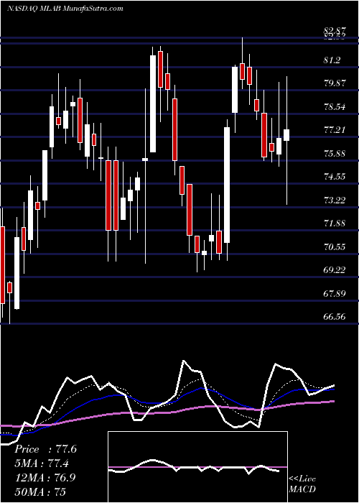Image resolution: width=359 pixels, height=503 pixels.
Task: Click the 77.21 price axis label
Action: [x=335, y=130]
